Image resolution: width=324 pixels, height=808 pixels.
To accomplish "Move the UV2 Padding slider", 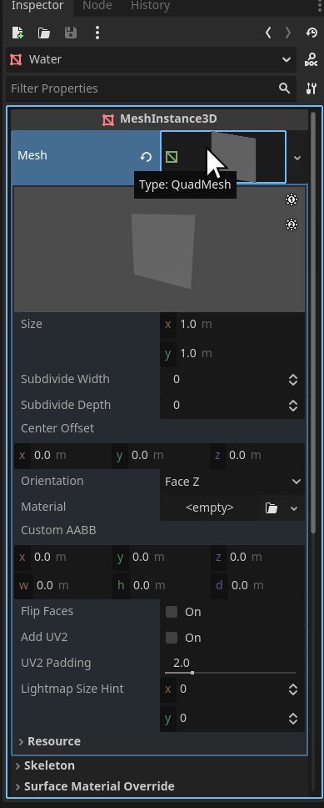I will (x=192, y=673).
